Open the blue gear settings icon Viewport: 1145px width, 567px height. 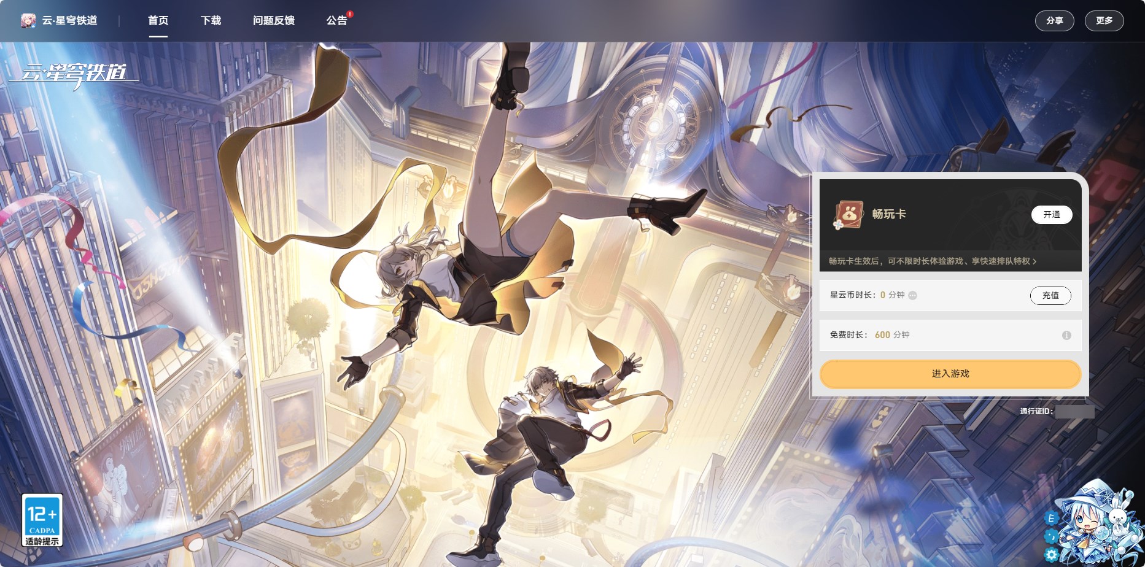coord(1052,555)
